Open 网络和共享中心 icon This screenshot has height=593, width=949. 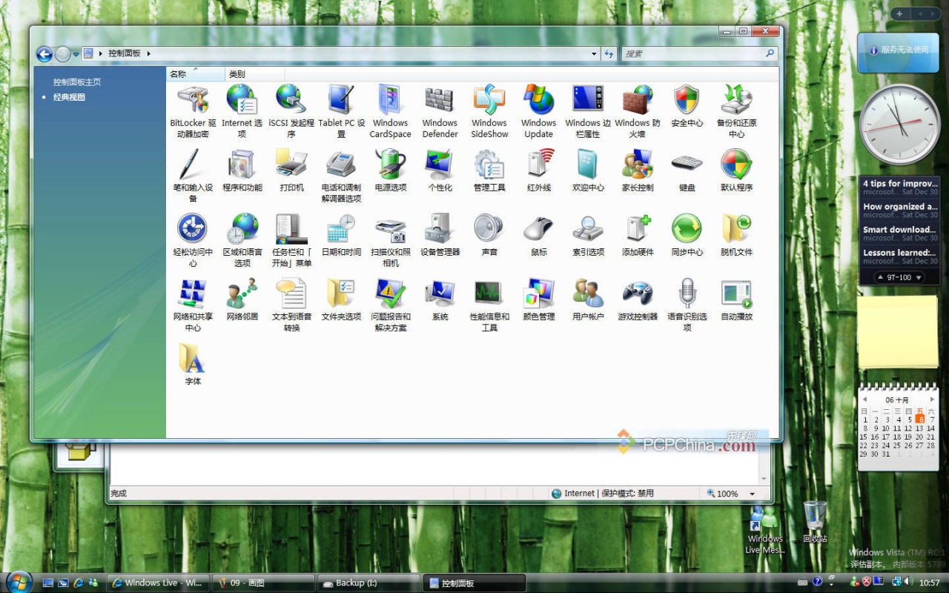point(193,293)
